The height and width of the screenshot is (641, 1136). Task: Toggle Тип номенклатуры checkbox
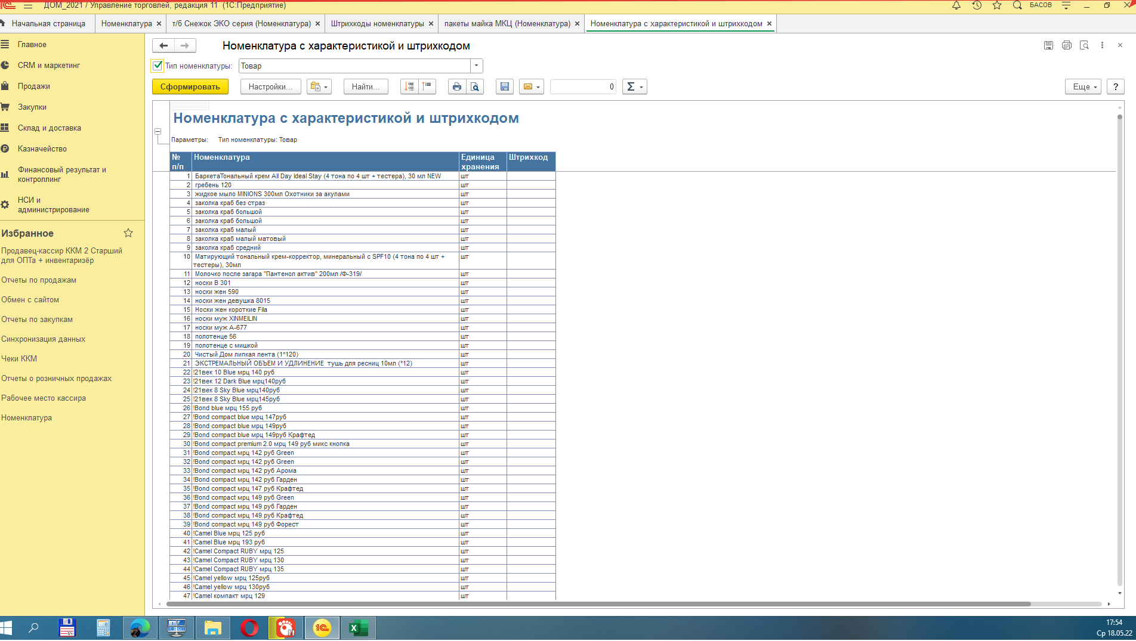[158, 66]
